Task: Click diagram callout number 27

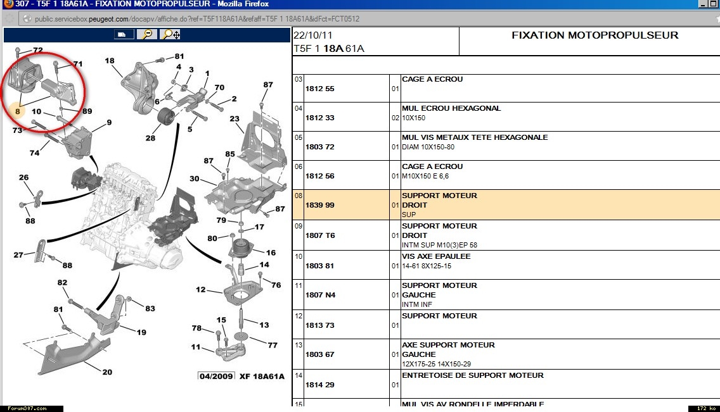Action: coord(18,255)
